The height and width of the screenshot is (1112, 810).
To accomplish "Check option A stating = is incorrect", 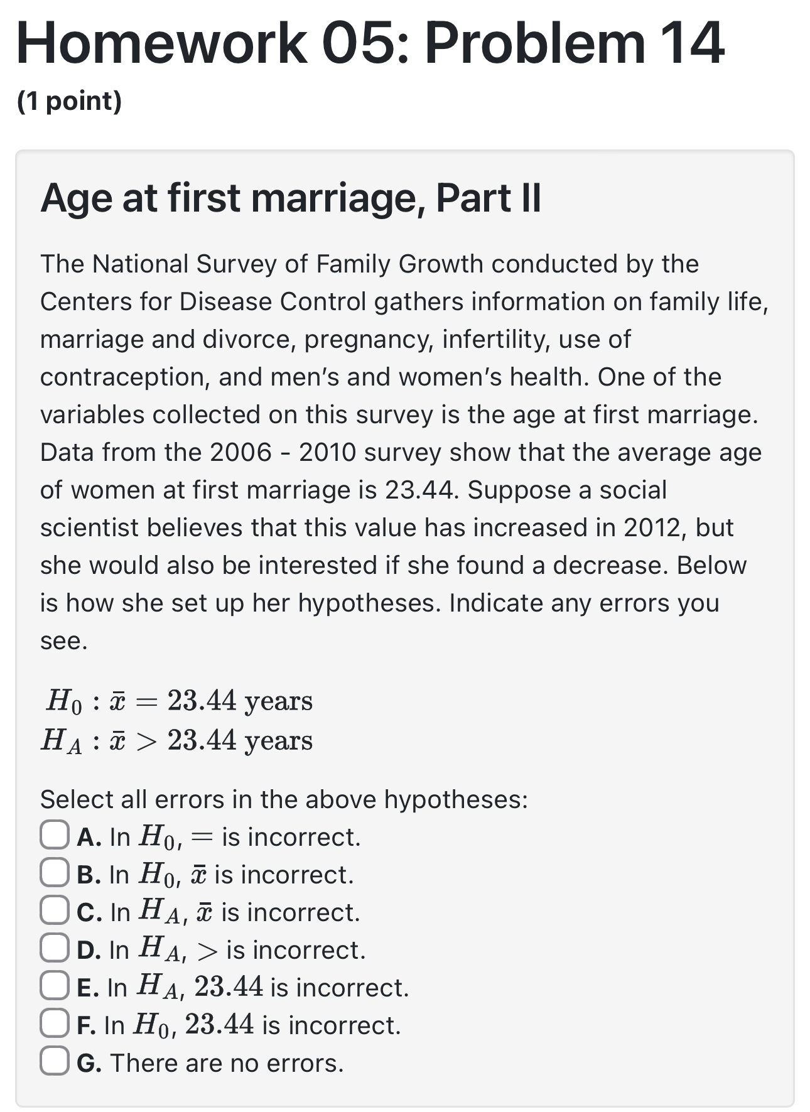I will 54,834.
